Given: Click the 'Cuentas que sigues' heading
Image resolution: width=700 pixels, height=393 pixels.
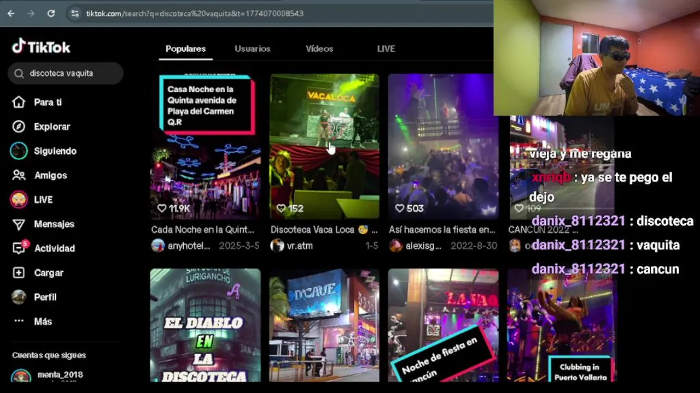Looking at the screenshot, I should (49, 355).
